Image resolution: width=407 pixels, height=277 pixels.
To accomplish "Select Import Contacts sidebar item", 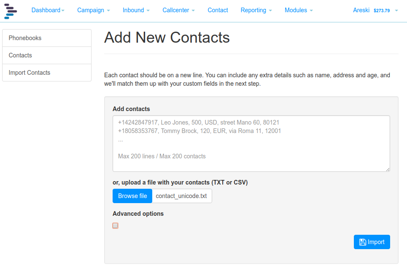I will click(x=47, y=73).
